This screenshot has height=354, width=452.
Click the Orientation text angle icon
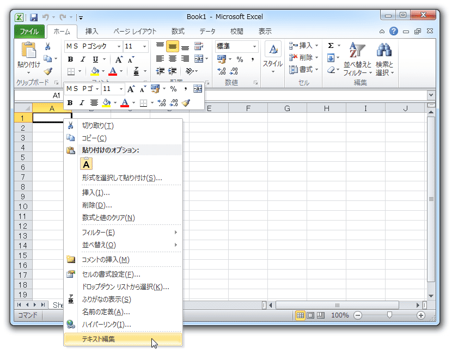pyautogui.click(x=190, y=71)
